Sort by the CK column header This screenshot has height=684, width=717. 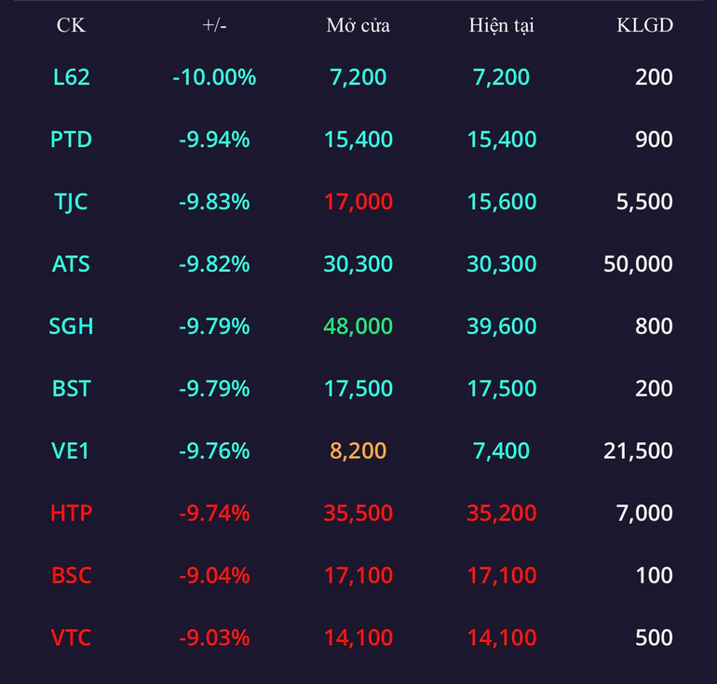[x=71, y=25]
